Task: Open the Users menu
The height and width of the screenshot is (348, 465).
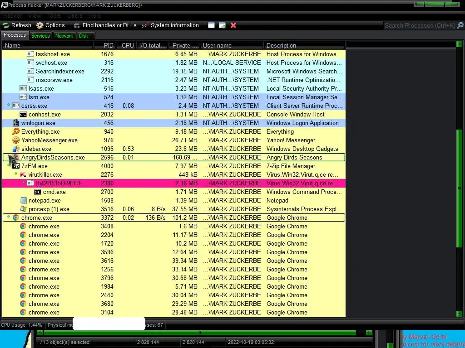Action: (x=75, y=16)
